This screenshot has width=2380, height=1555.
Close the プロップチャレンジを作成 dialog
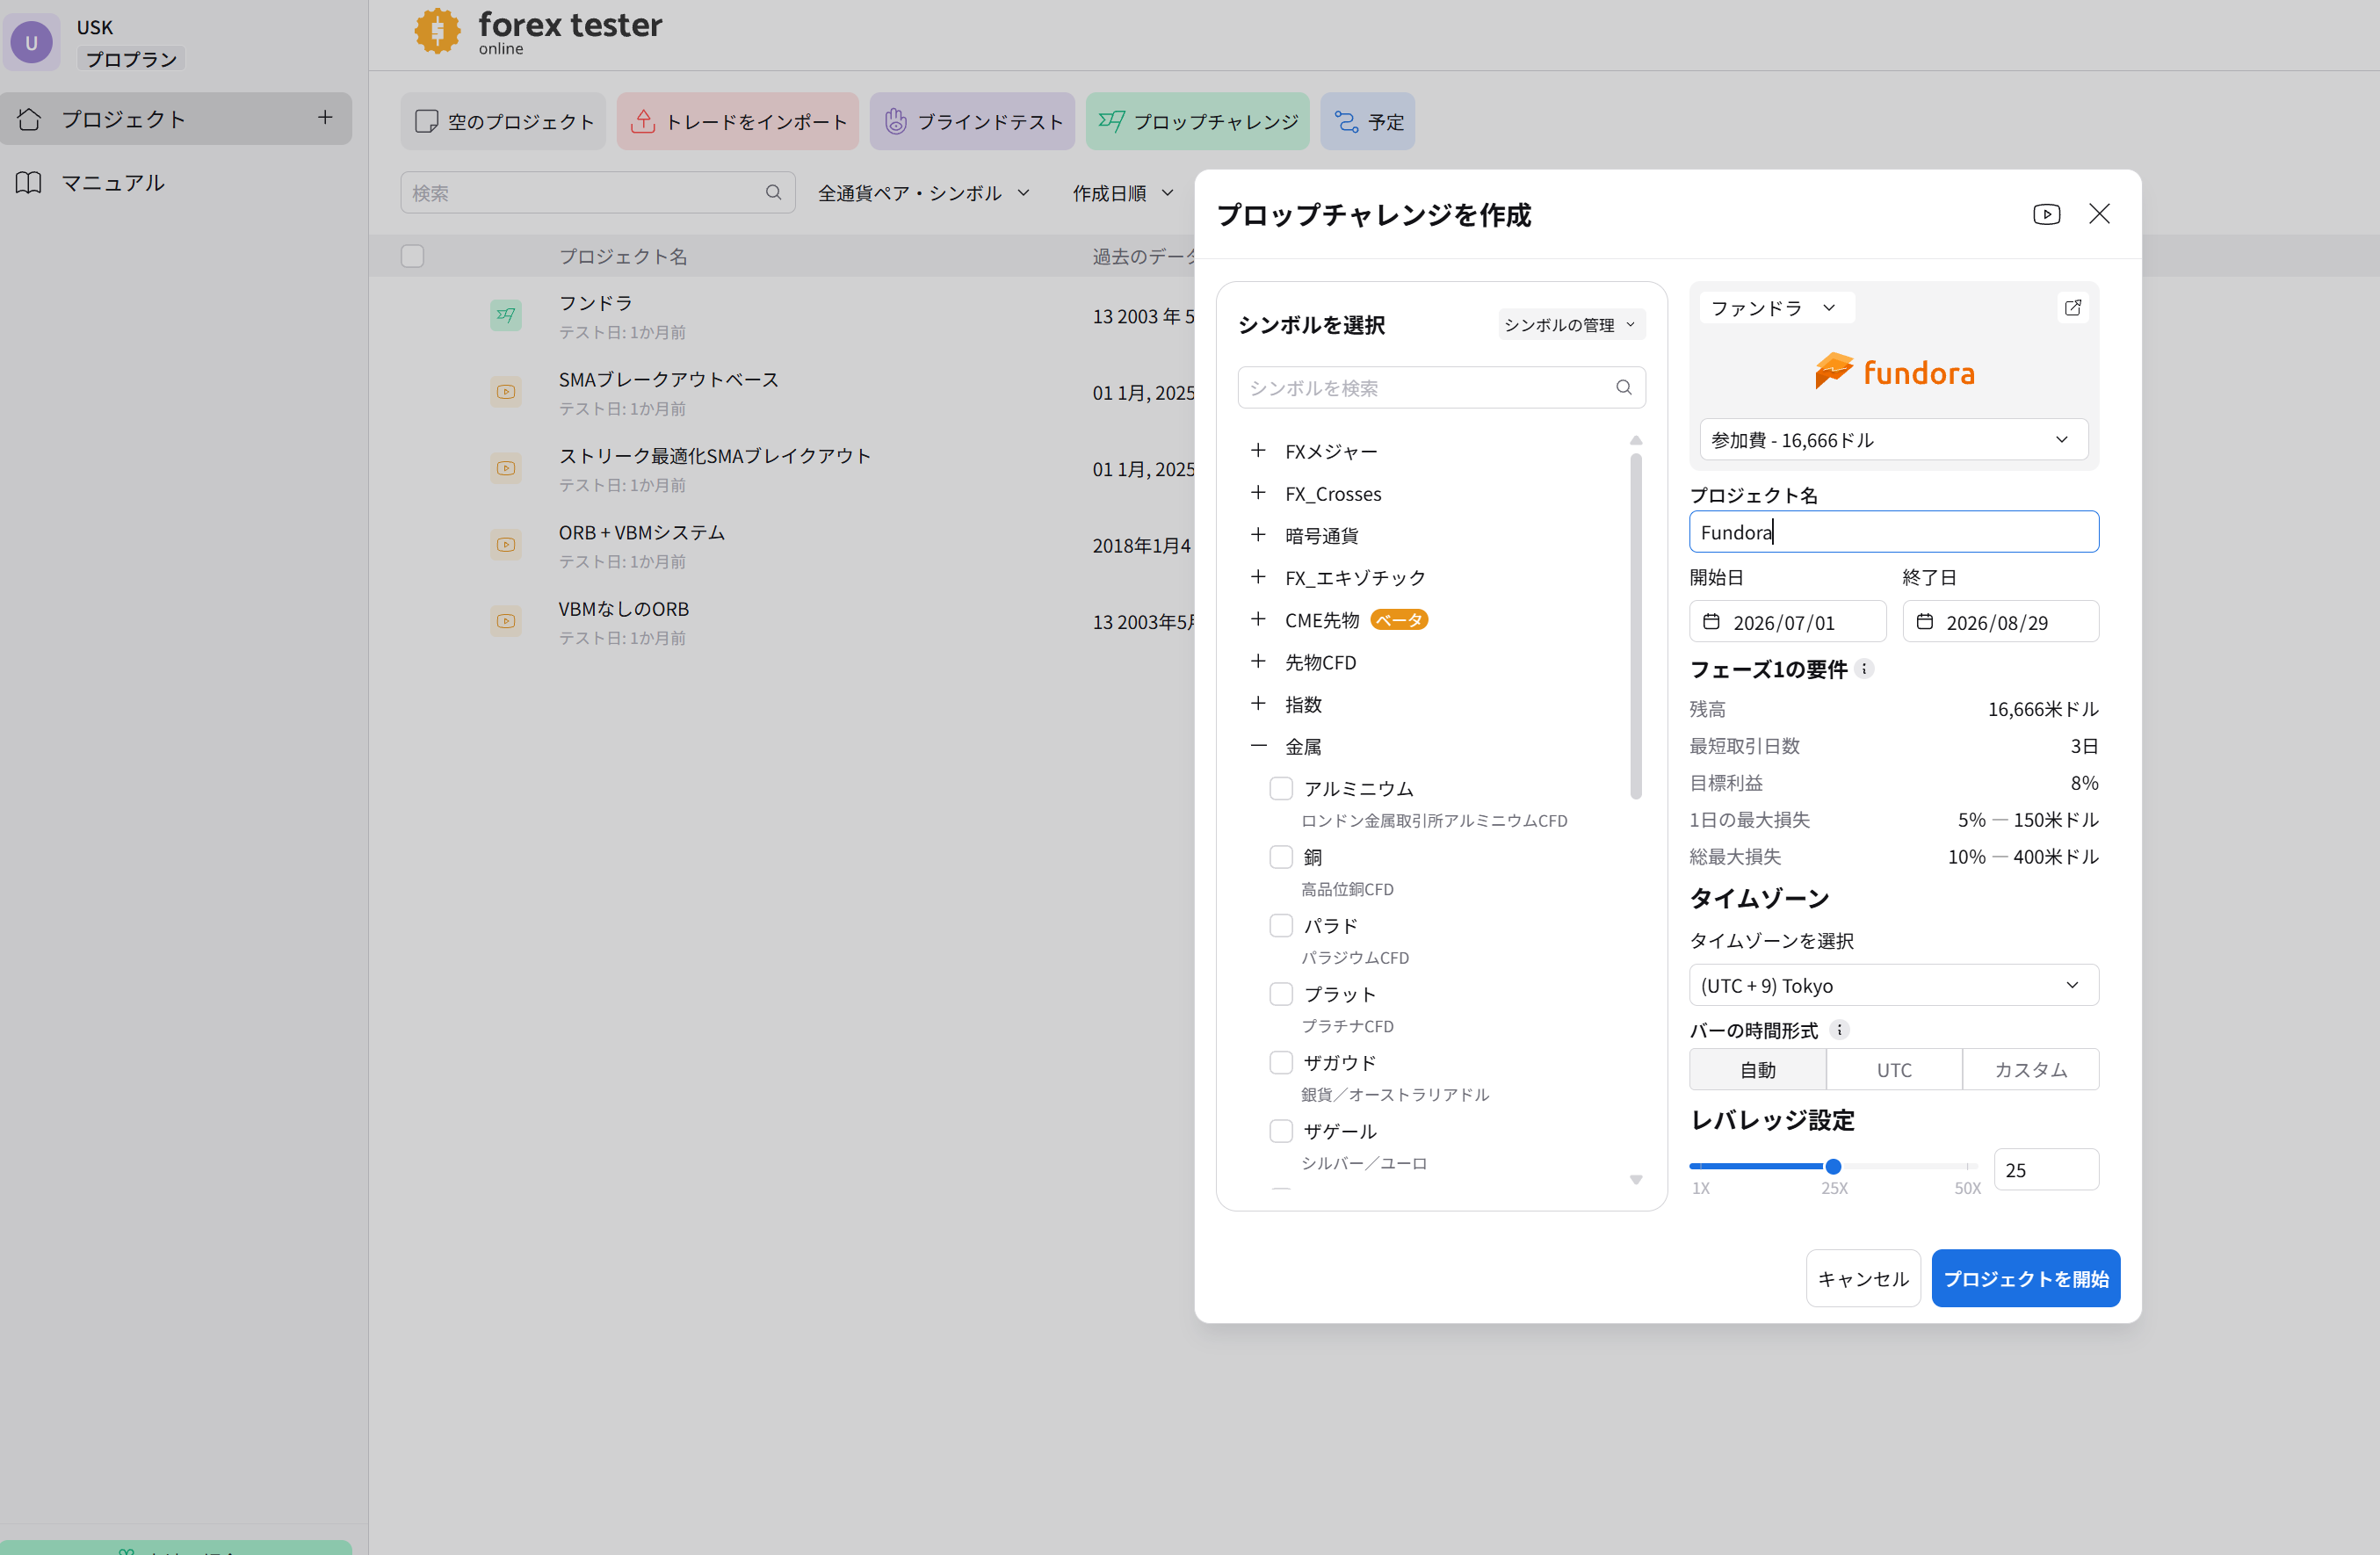pyautogui.click(x=2099, y=214)
